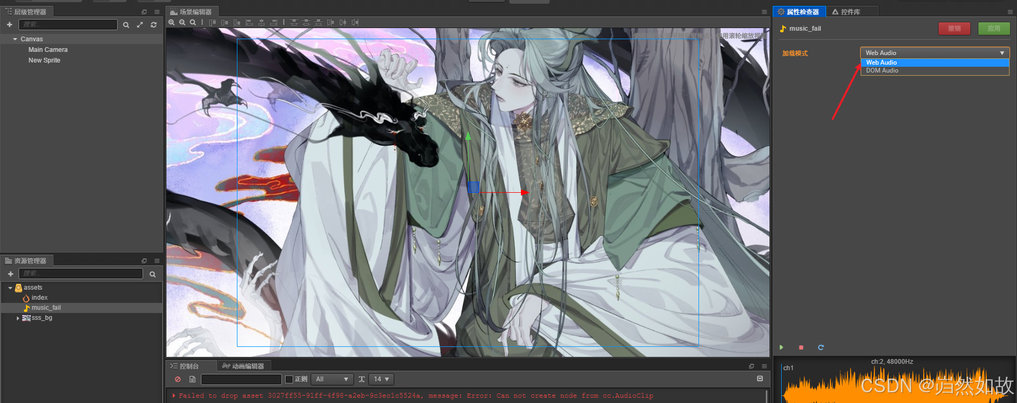This screenshot has width=1017, height=403.
Task: Pop out the hierarchy panel
Action: pos(144,12)
